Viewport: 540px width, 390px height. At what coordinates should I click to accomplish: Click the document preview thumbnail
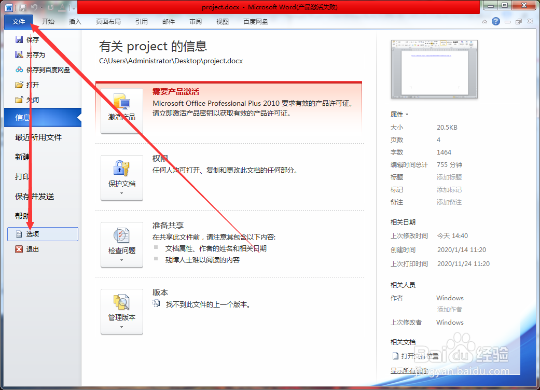point(434,69)
